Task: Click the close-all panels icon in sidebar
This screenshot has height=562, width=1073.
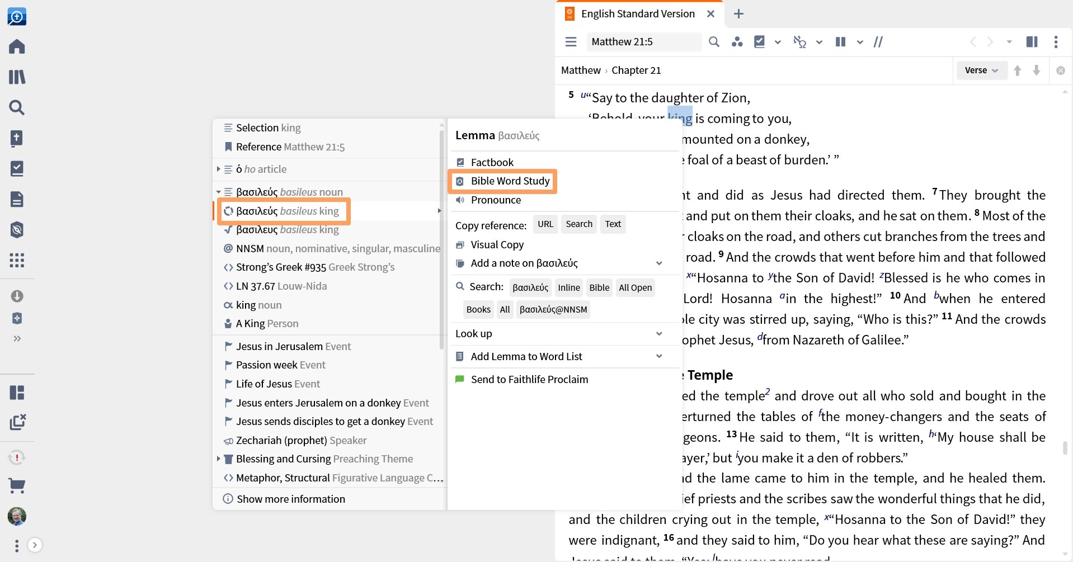Action: point(18,422)
